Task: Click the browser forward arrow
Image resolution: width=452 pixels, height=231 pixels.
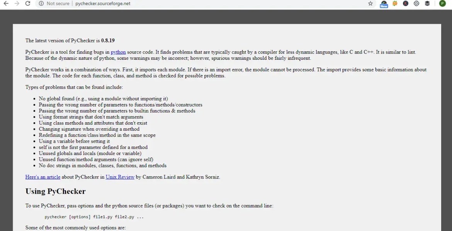Action: [17, 3]
